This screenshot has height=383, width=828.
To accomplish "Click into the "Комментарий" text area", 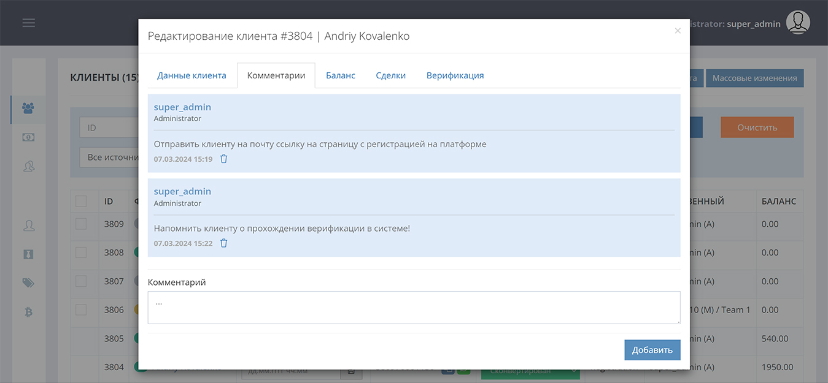I will (x=414, y=308).
